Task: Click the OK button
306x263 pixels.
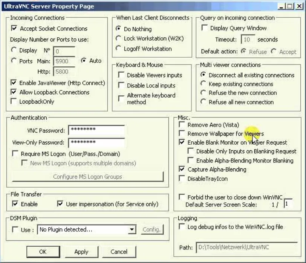Action: click(x=43, y=252)
